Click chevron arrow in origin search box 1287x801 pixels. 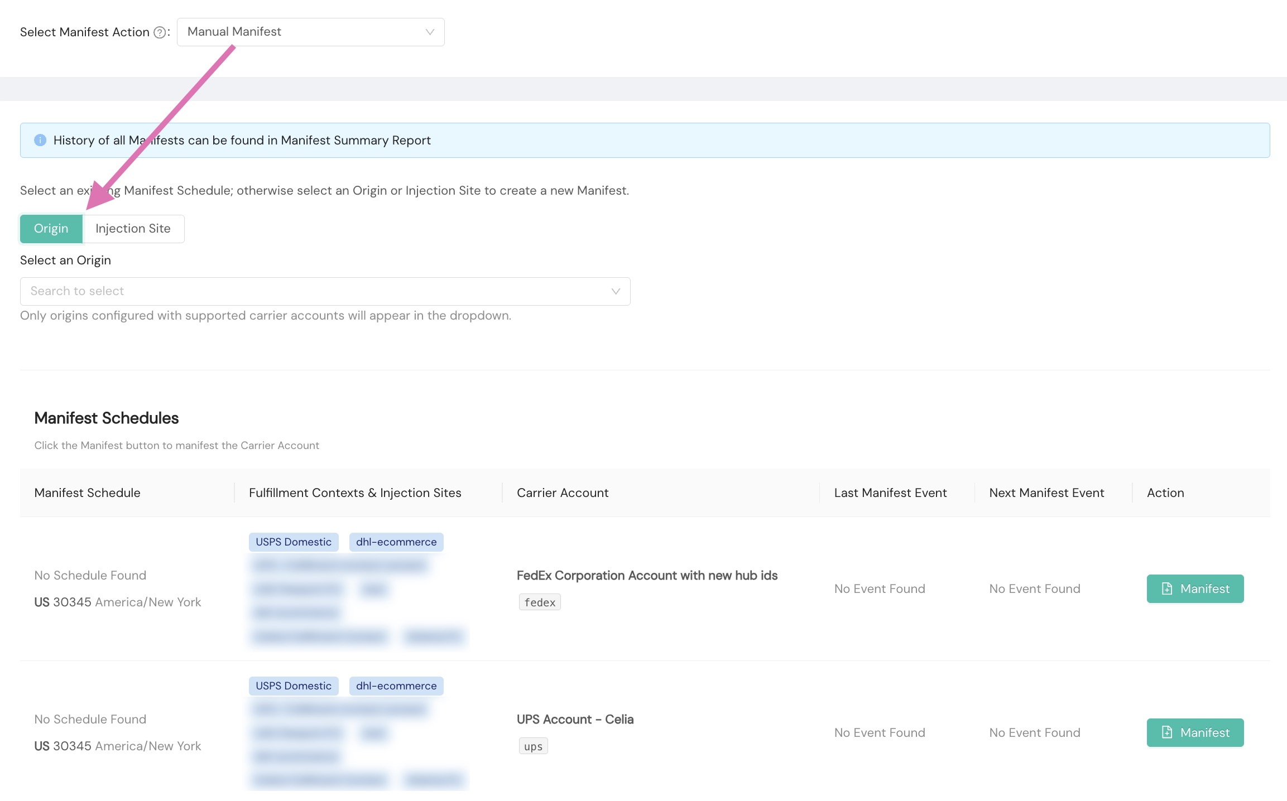tap(616, 291)
